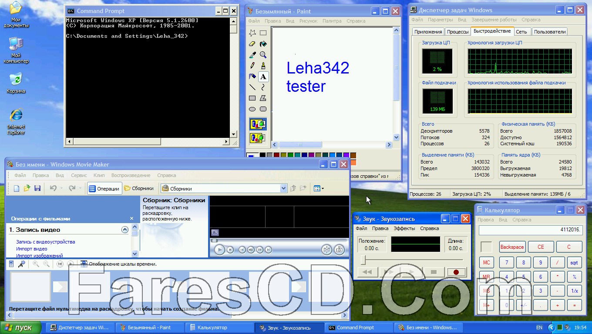The image size is (592, 334).
Task: Click Save Project icon in Movie Maker toolbar
Action: pos(37,188)
